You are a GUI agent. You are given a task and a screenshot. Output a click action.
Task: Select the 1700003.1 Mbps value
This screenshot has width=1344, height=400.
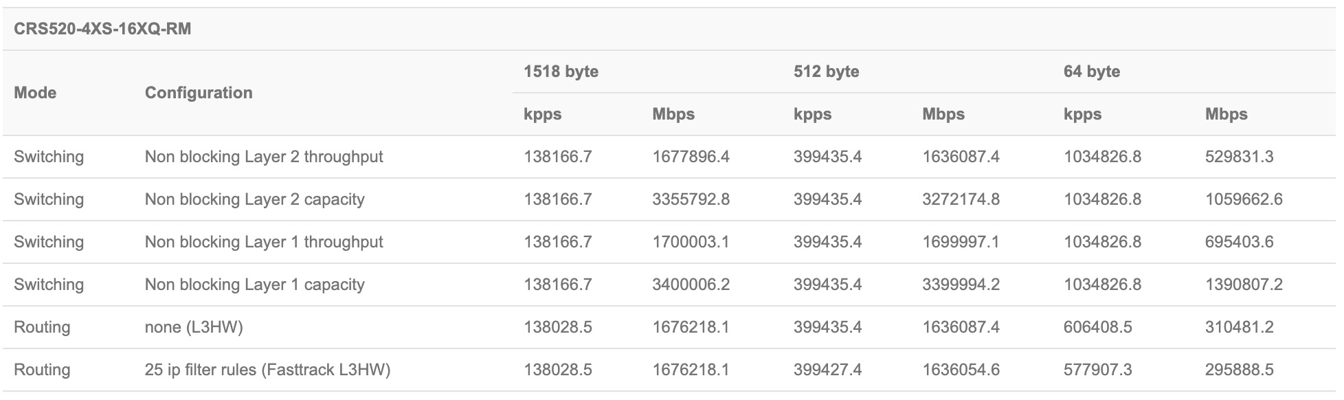(x=691, y=242)
